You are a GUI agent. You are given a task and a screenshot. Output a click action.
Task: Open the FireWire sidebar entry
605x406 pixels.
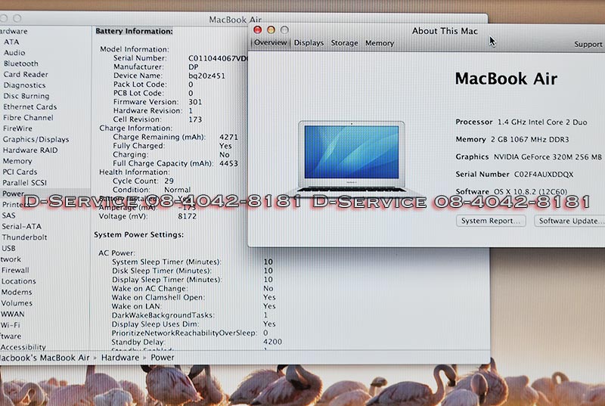click(17, 128)
